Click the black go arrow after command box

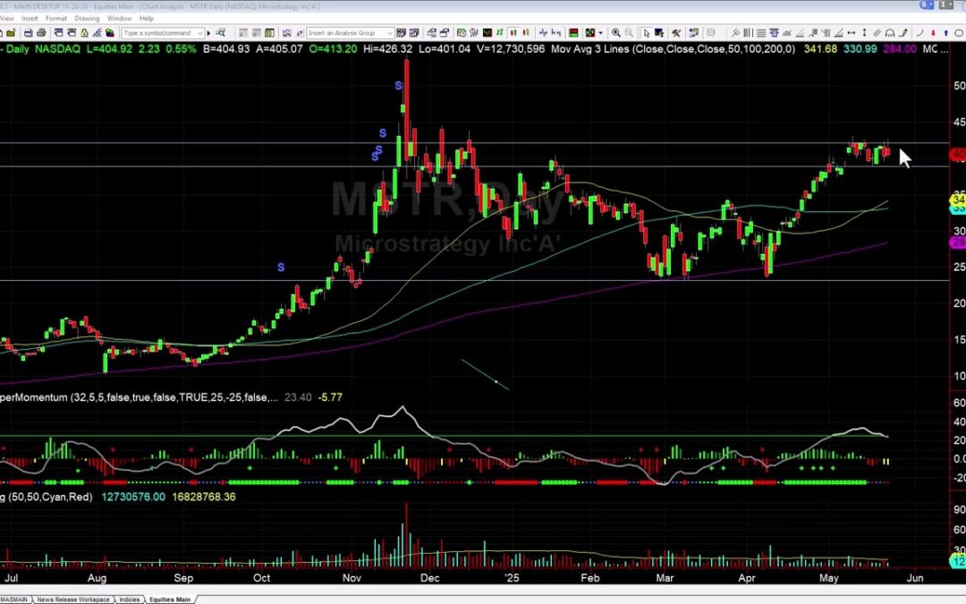pyautogui.click(x=208, y=33)
